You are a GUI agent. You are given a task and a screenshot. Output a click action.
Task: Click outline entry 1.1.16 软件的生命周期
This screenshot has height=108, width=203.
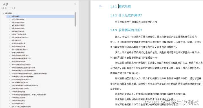tap(17, 61)
